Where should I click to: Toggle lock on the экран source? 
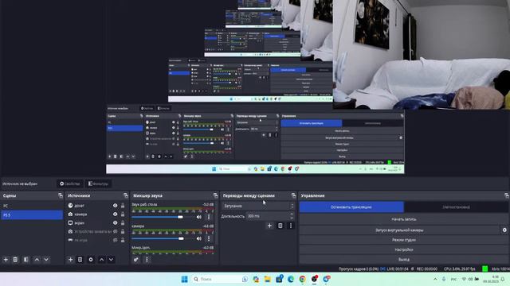pos(123,223)
